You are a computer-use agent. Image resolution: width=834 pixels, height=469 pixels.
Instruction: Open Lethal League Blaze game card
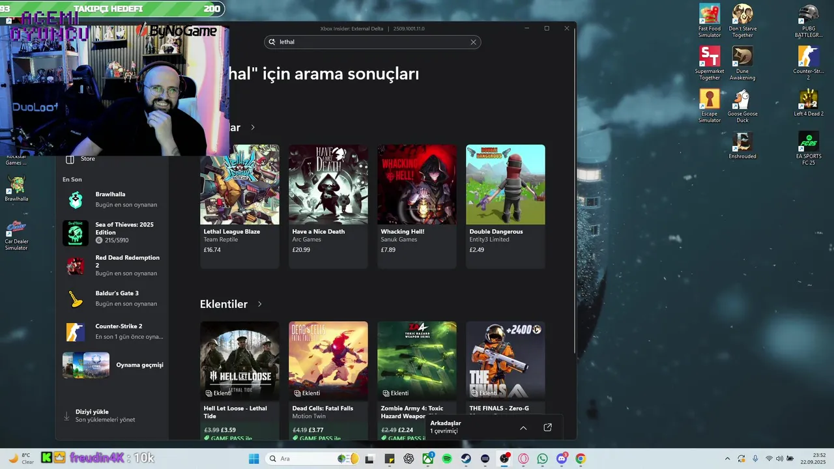(240, 206)
